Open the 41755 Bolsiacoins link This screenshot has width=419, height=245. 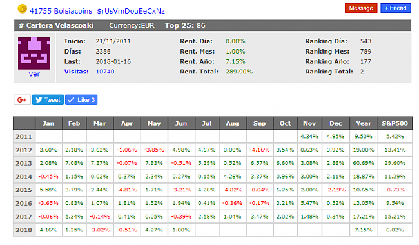pos(61,11)
